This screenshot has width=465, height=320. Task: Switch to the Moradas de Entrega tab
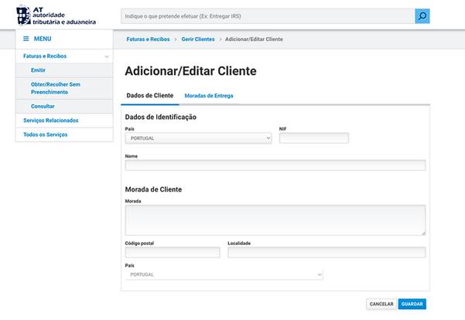pyautogui.click(x=208, y=96)
